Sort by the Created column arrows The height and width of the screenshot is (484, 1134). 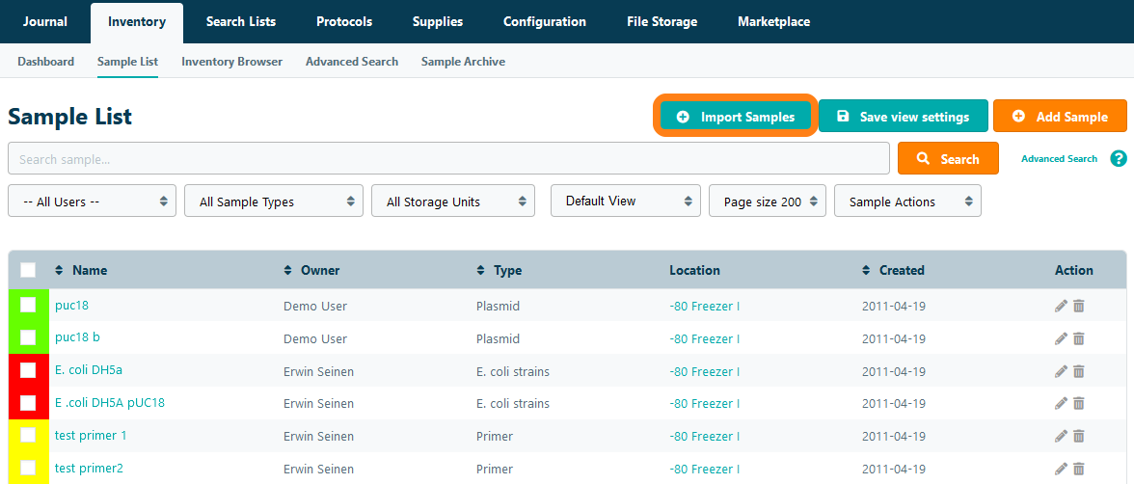866,270
